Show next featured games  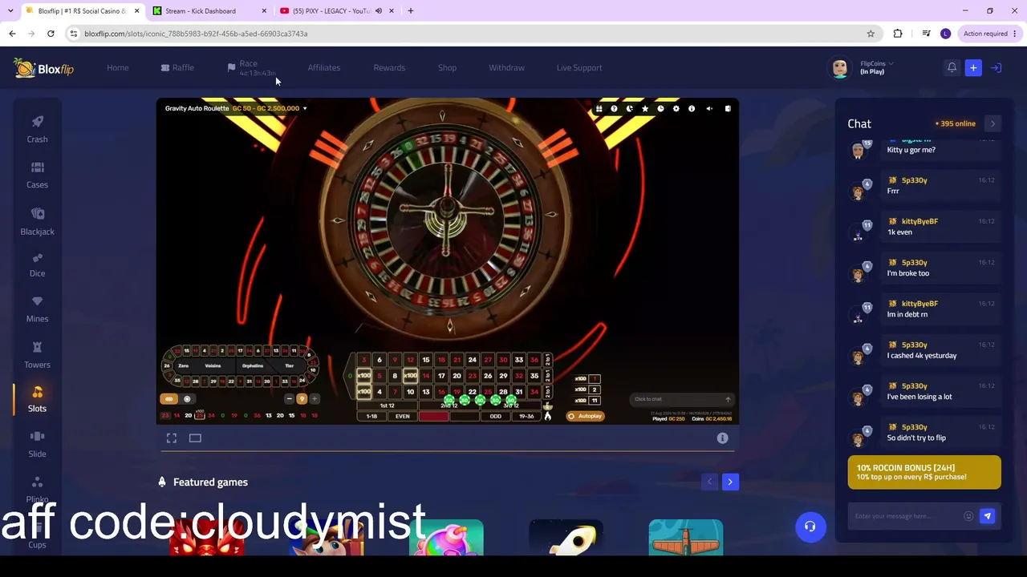pyautogui.click(x=730, y=482)
